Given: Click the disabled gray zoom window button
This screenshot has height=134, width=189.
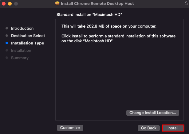Looking at the screenshot, I should point(16,4).
